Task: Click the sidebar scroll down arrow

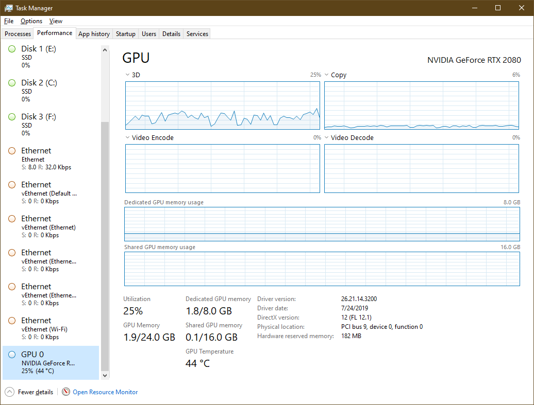Action: click(105, 376)
